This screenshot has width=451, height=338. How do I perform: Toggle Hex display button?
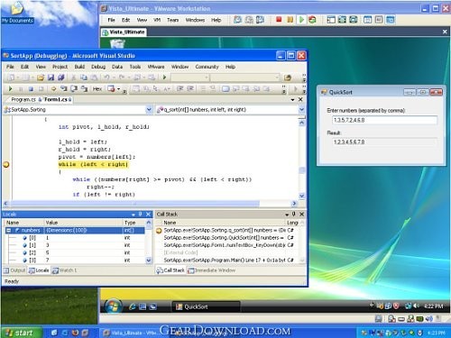[97, 89]
